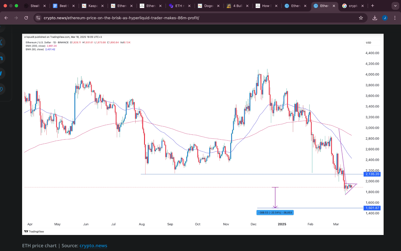The image size is (401, 251).
Task: Click the copy link share icon
Action: coord(1,89)
